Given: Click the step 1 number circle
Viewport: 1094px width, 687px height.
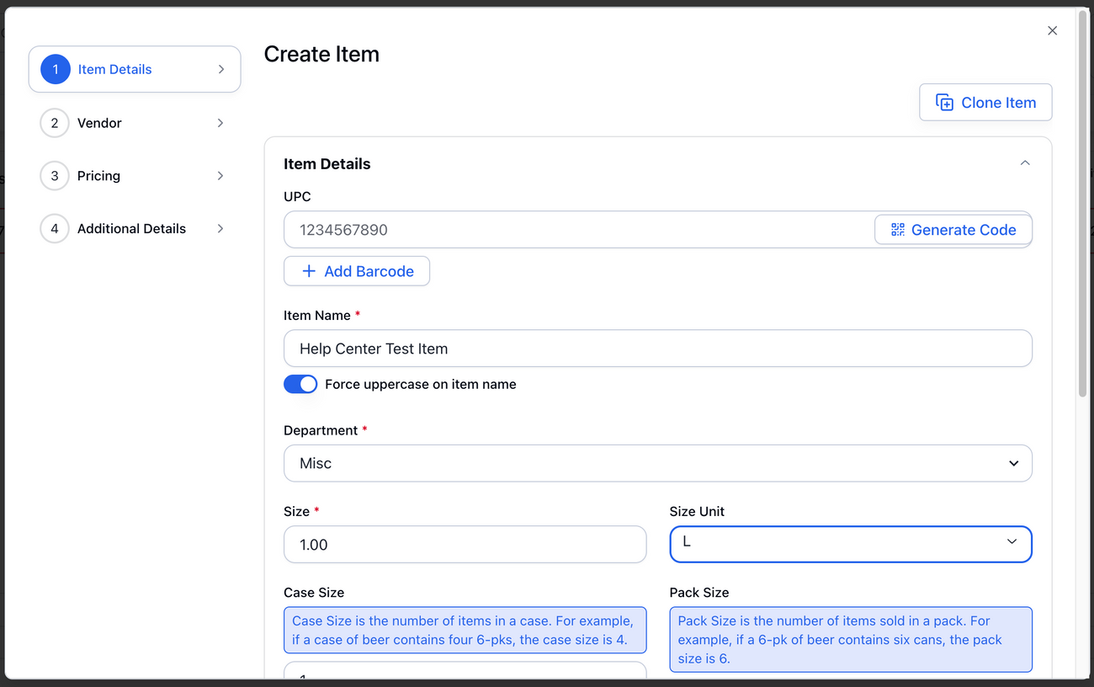Looking at the screenshot, I should (56, 69).
